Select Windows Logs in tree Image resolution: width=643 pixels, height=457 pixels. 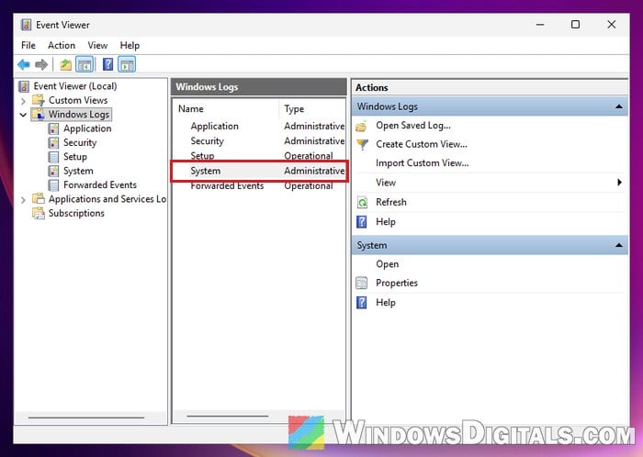79,114
